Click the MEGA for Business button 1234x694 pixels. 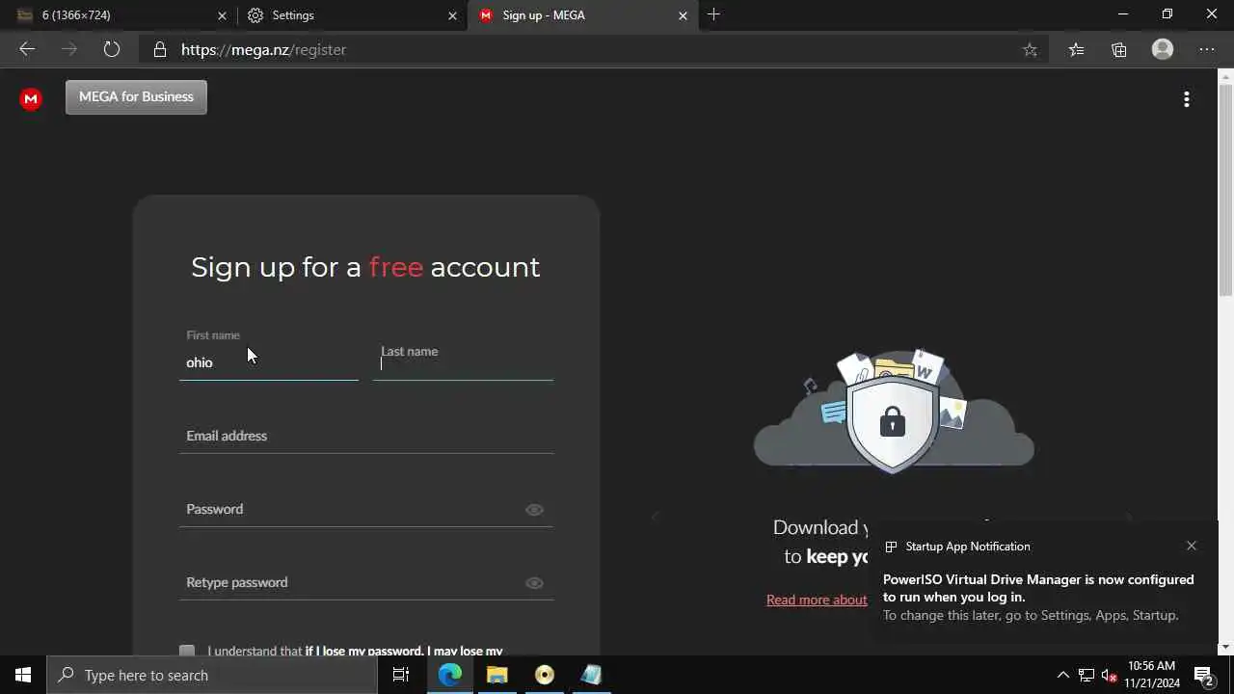[136, 96]
